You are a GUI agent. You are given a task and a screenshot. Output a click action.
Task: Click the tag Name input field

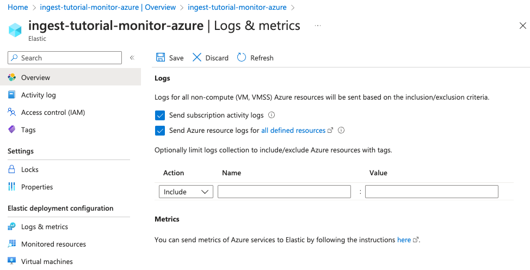pos(284,192)
